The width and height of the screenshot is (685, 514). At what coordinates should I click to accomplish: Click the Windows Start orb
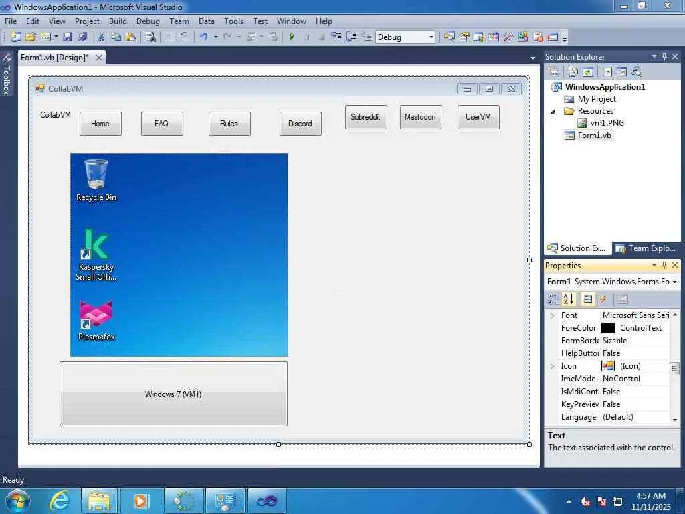tap(18, 501)
